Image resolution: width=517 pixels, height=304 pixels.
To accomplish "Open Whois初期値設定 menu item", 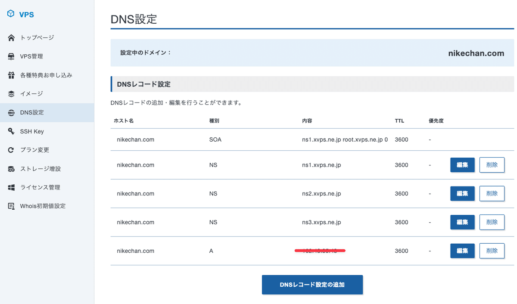I will pyautogui.click(x=47, y=206).
